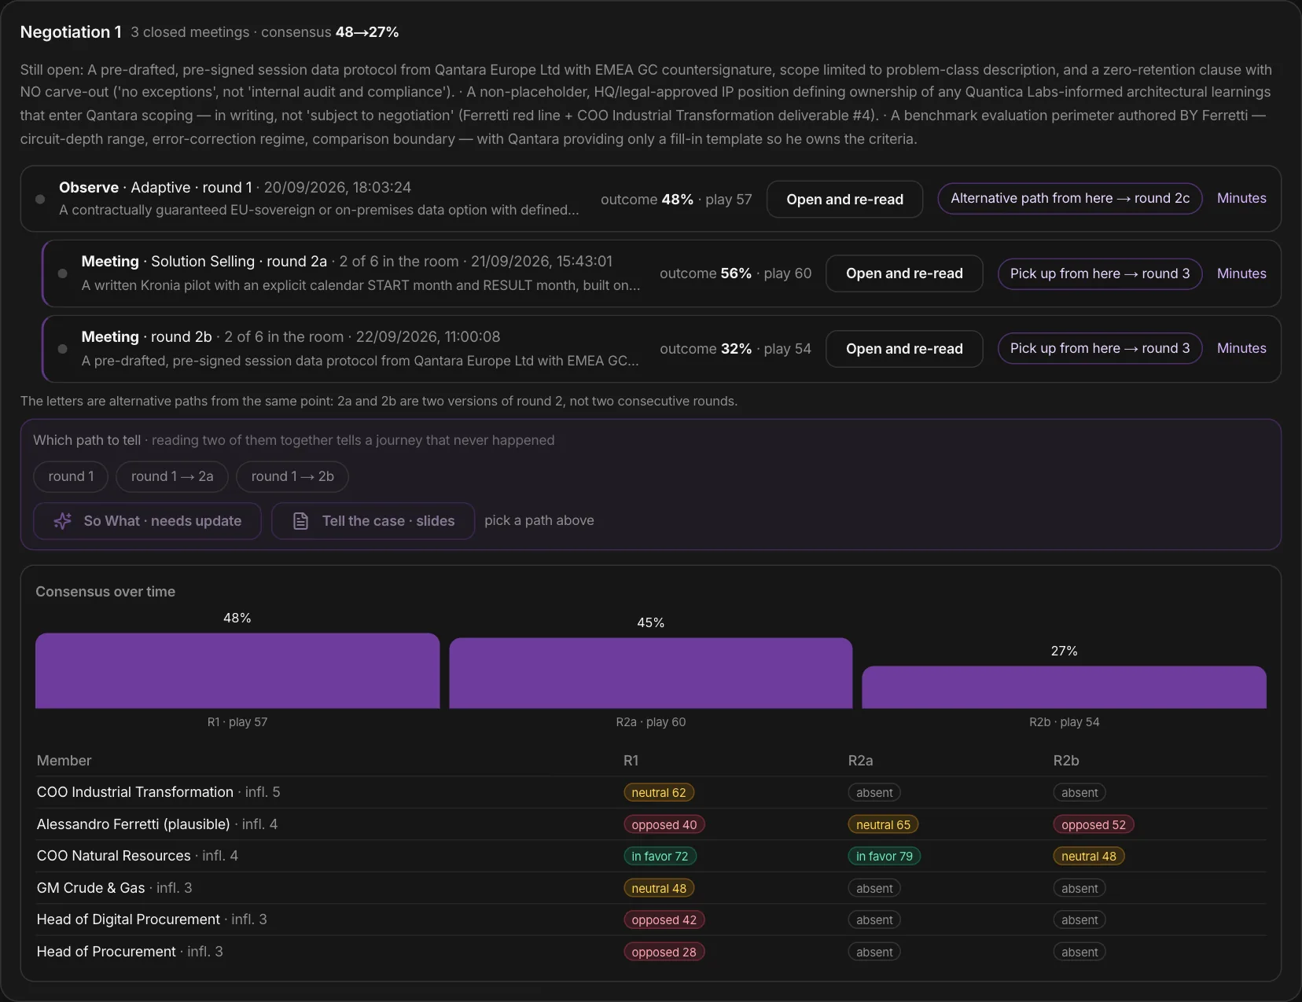The height and width of the screenshot is (1002, 1302).
Task: Select the 'round 1 → 2a' path chip
Action: point(172,476)
